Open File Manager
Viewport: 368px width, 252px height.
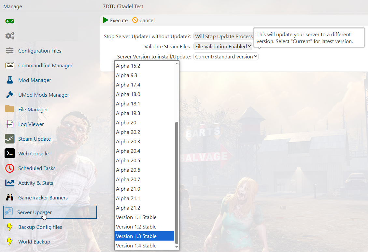tap(33, 109)
